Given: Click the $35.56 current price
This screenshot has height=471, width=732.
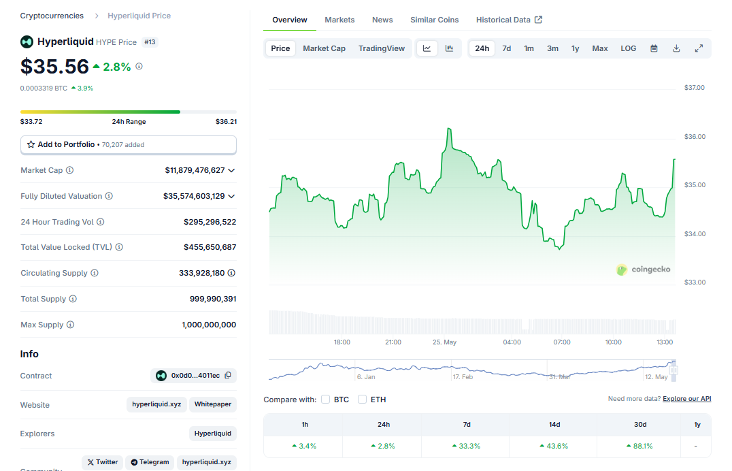Looking at the screenshot, I should [54, 66].
